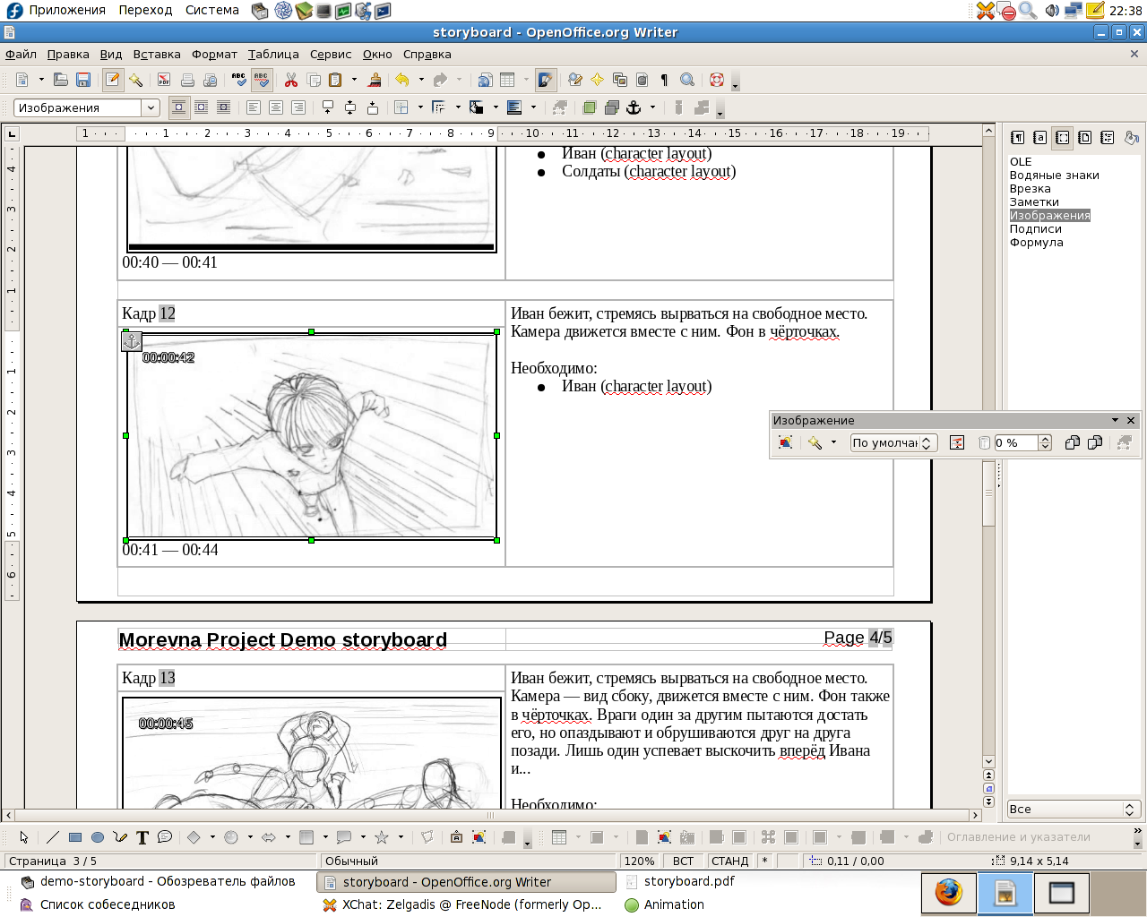This screenshot has width=1147, height=917.
Task: Toggle AutoSpellcheck icon
Action: pos(261,80)
